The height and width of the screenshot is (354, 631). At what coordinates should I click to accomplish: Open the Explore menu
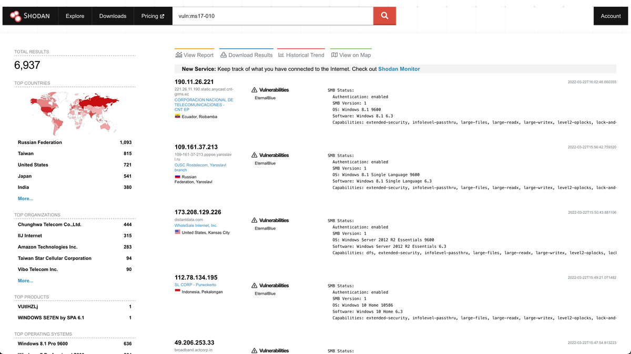(x=75, y=16)
